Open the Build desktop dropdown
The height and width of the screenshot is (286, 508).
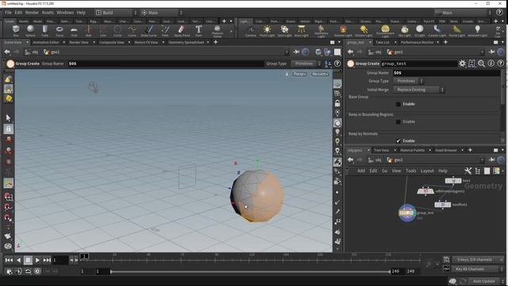tap(116, 13)
